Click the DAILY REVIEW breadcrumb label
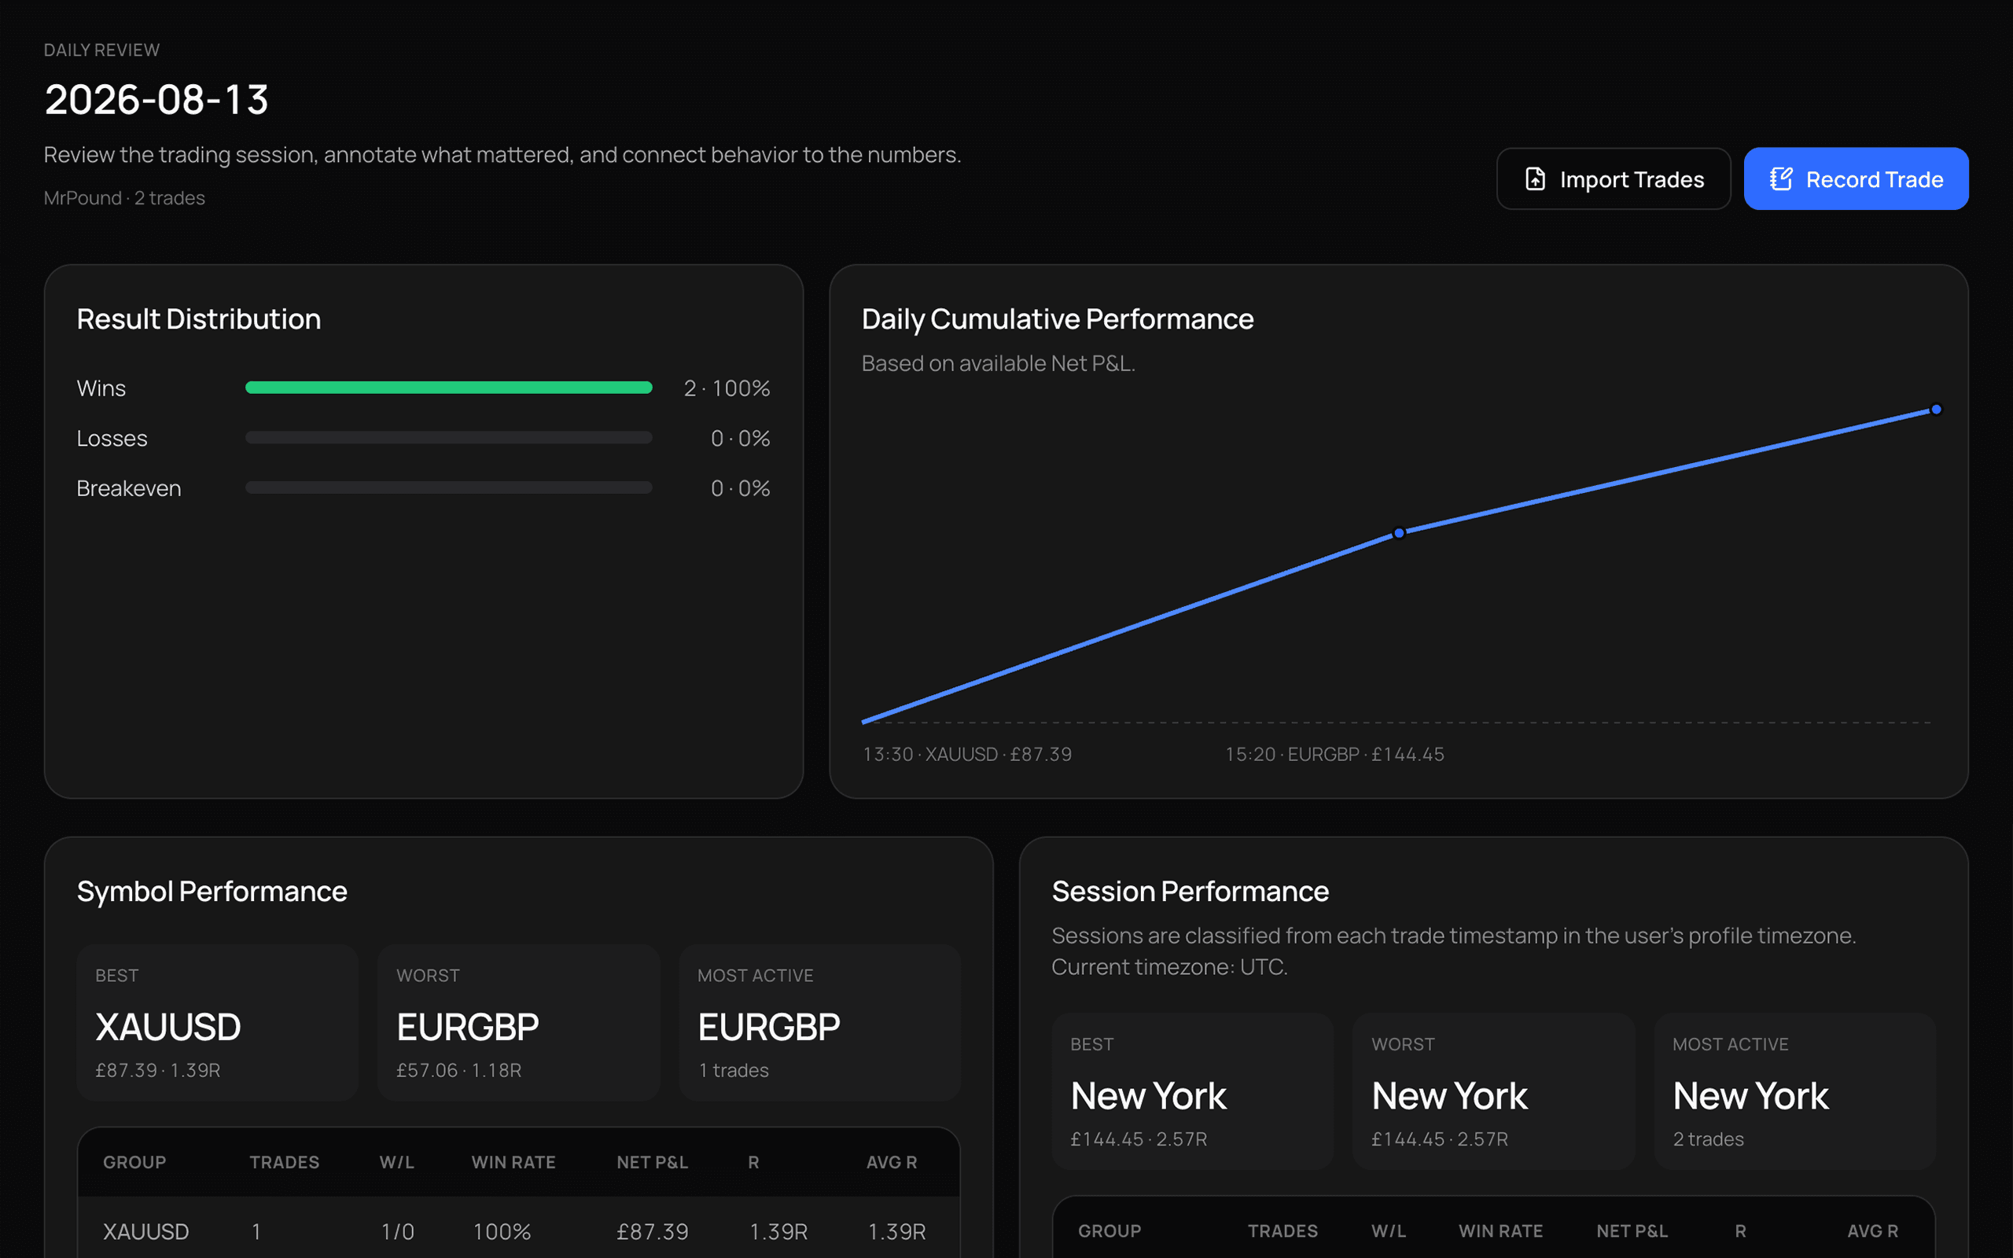This screenshot has height=1258, width=2013. [101, 50]
